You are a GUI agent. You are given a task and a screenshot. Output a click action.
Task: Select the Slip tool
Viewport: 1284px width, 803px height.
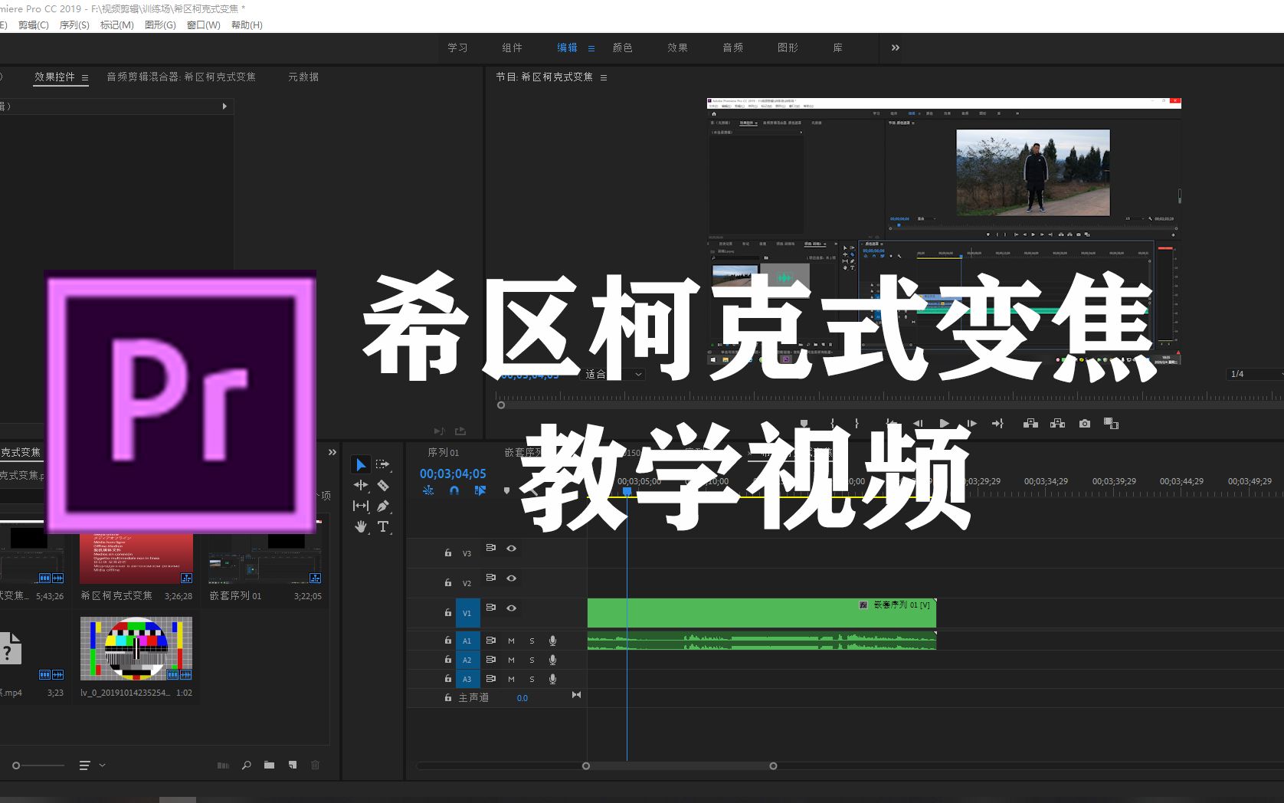360,506
